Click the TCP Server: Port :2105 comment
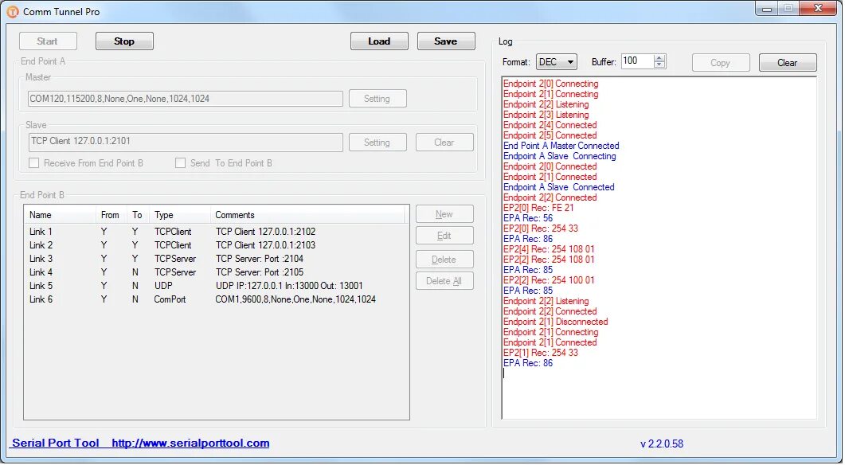The width and height of the screenshot is (845, 465). coord(260,272)
